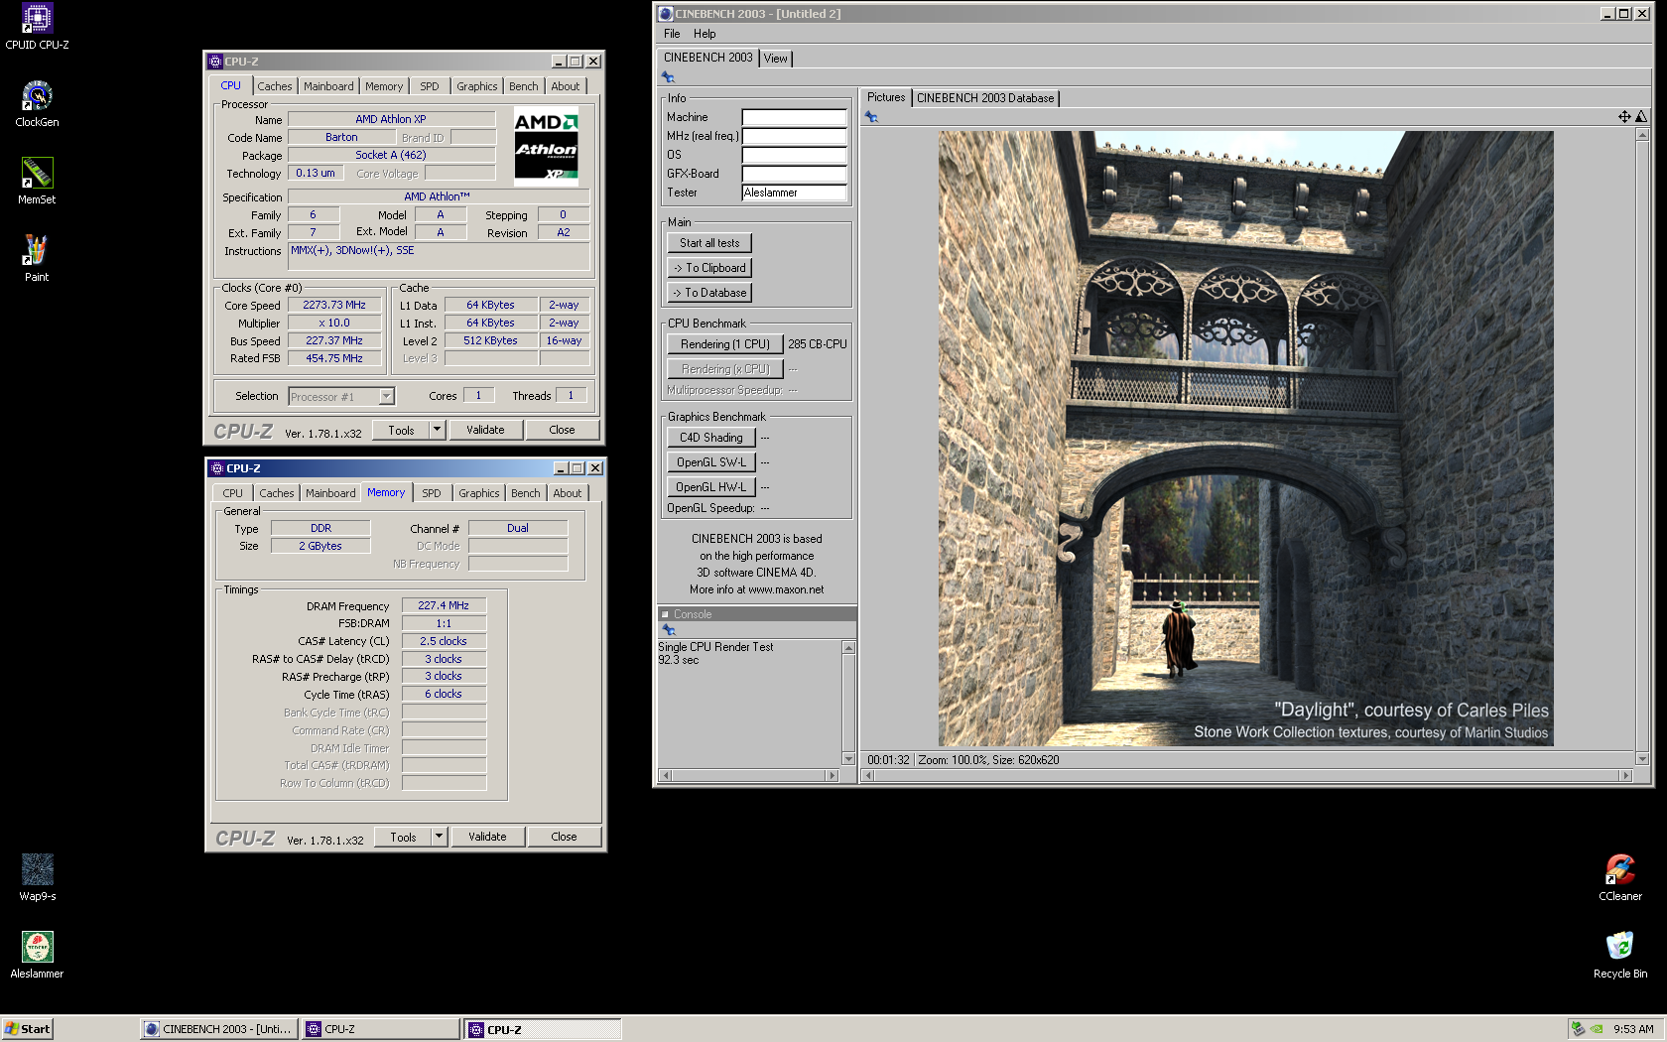
Task: Click the '285 CB-CPU' result text
Action: [x=818, y=344]
